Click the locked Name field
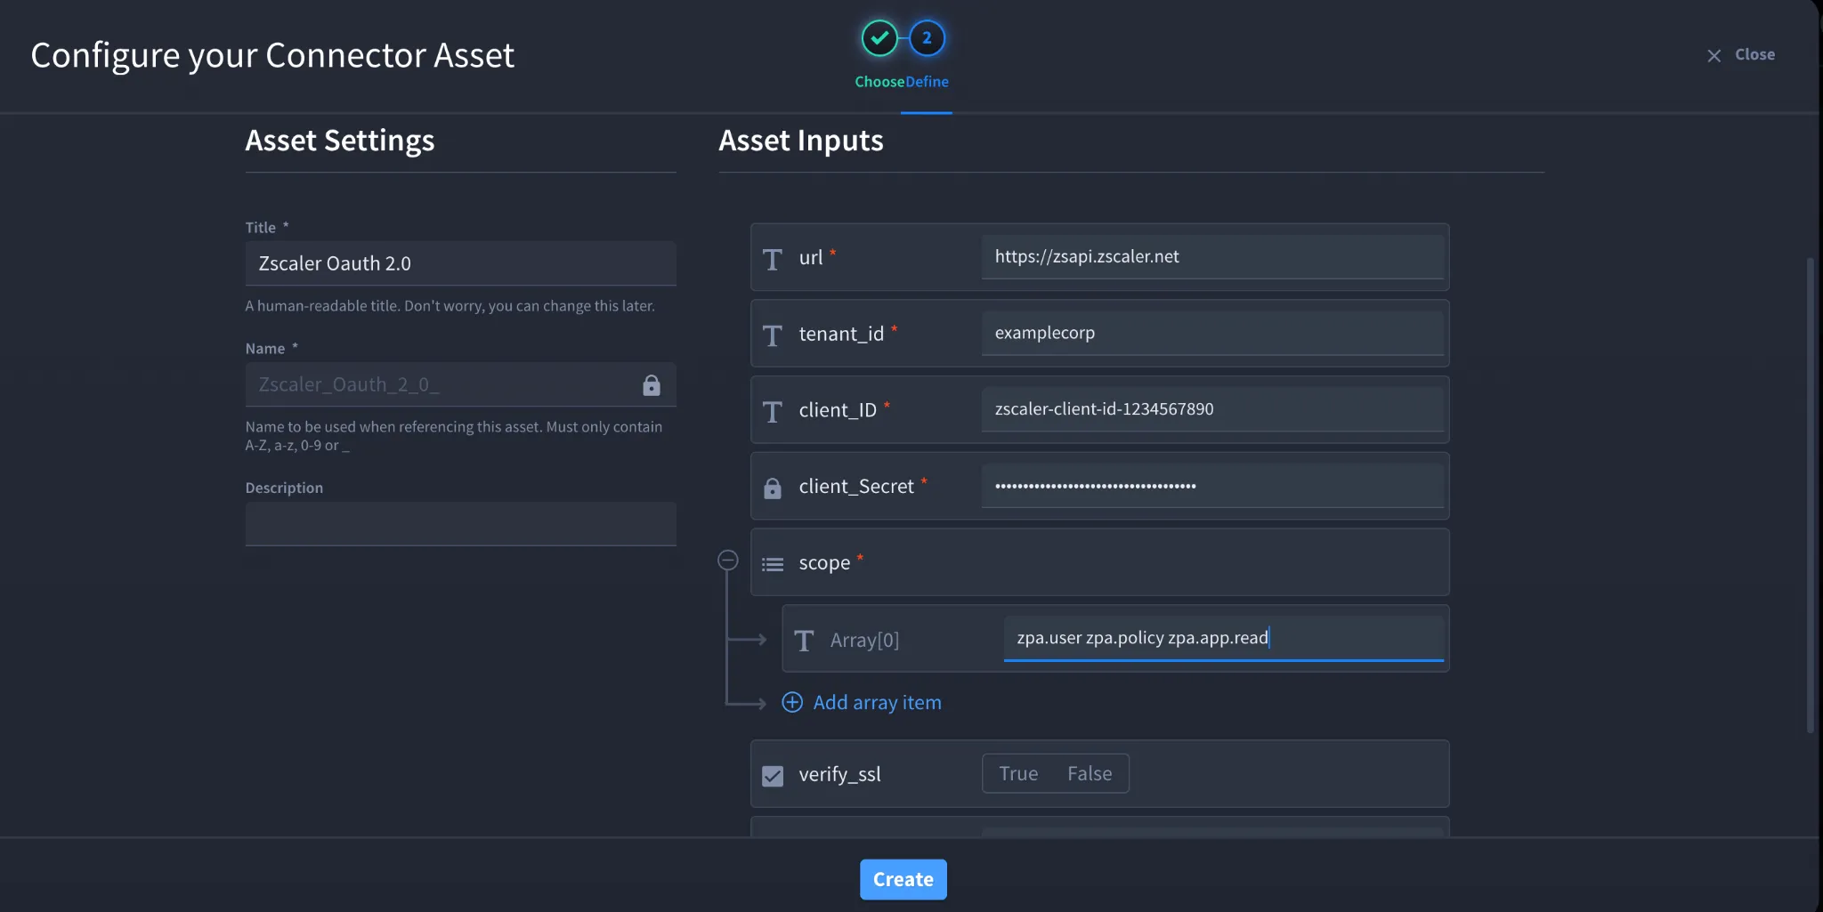This screenshot has width=1823, height=912. point(461,384)
